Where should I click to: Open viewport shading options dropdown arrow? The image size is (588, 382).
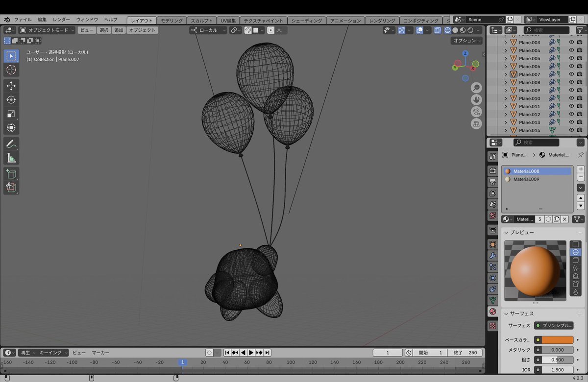click(478, 30)
